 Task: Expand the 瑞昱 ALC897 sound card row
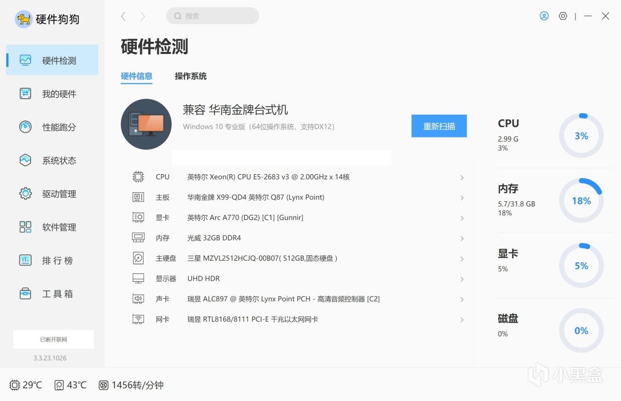click(462, 300)
